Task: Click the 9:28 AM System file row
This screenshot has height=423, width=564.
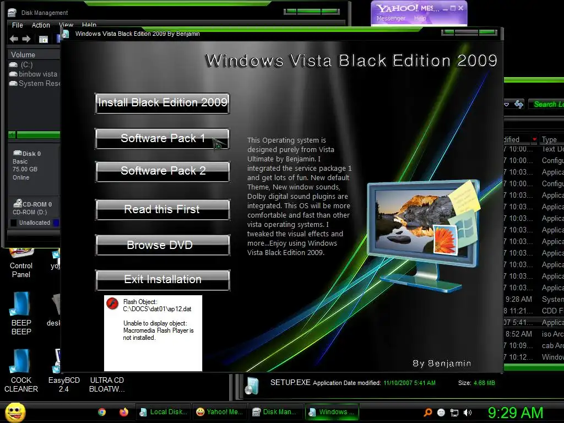Action: click(x=534, y=299)
